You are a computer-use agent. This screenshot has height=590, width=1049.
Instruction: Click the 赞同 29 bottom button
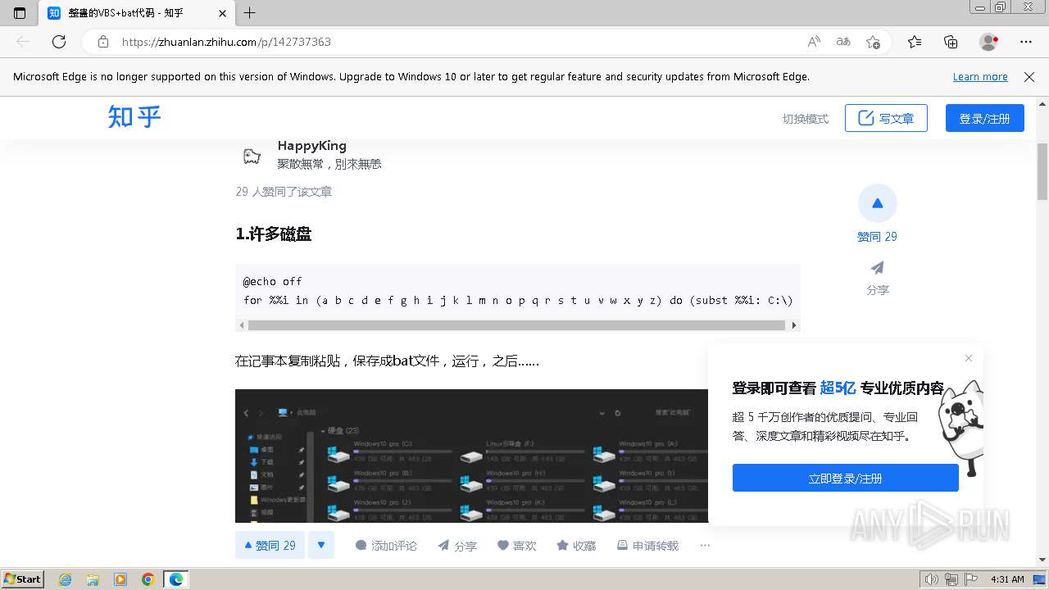click(270, 545)
